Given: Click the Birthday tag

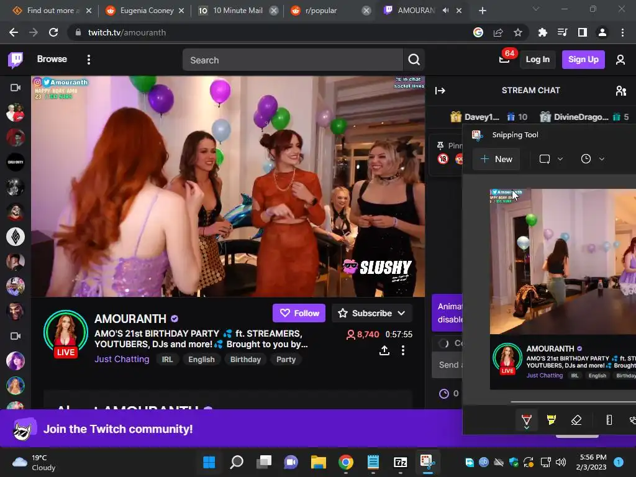Looking at the screenshot, I should [245, 360].
